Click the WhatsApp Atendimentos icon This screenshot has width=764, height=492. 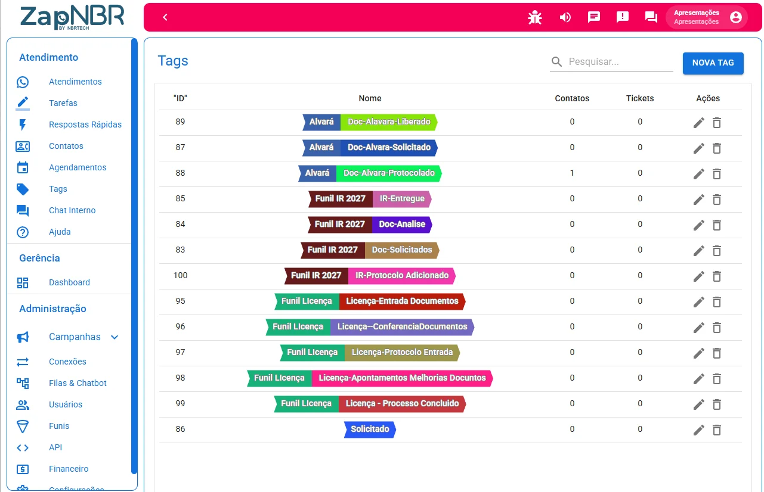pos(23,82)
